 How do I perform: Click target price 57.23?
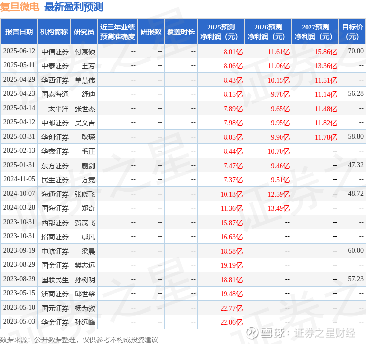click(356, 279)
